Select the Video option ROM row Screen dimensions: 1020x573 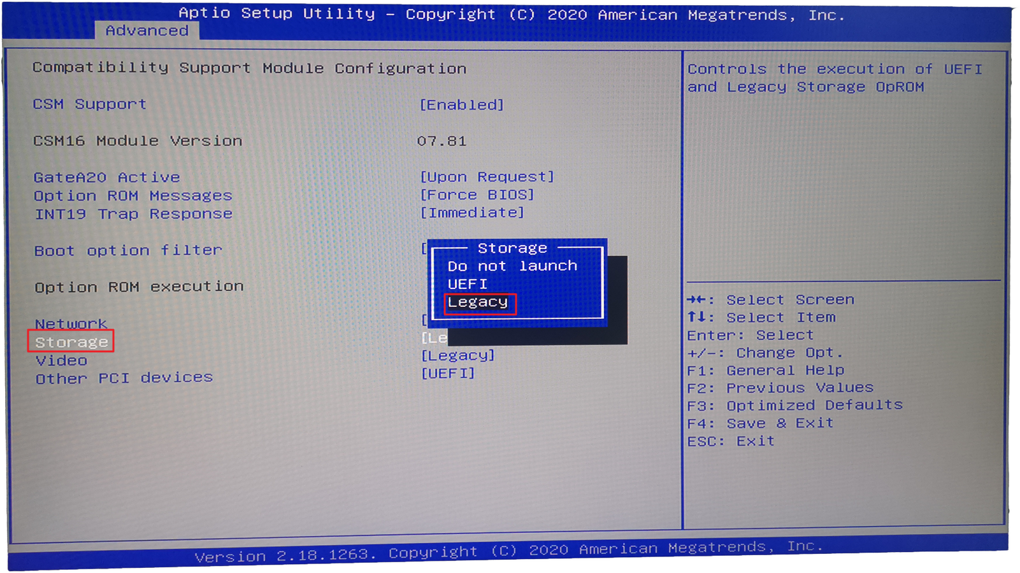point(61,360)
